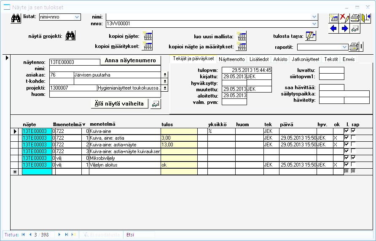Click the exit door icon in top toolbar
376x241 pixels.
[x=365, y=18]
